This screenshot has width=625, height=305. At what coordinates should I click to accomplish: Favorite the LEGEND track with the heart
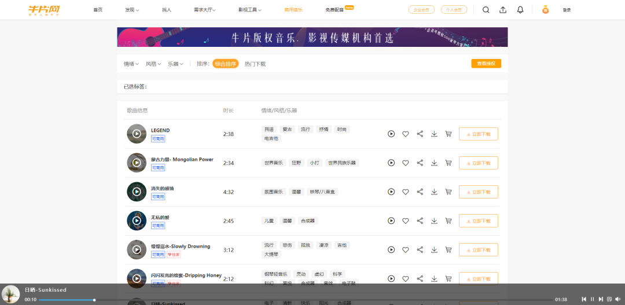point(406,134)
